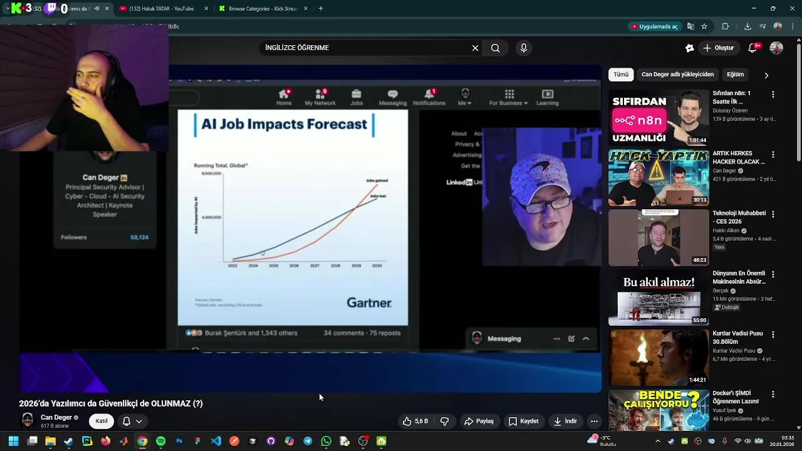Clear the YouTube search box text
Screen dimensions: 802x451
click(475, 48)
